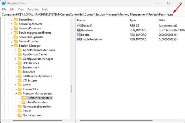Viewport: 185px width, 123px height.
Task: Expand the ServiceAggregatedEvents key
Action: [x=12, y=33]
